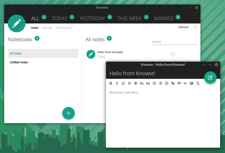Maximize the main Knowte window
The height and width of the screenshot is (153, 225).
[x=190, y=7]
